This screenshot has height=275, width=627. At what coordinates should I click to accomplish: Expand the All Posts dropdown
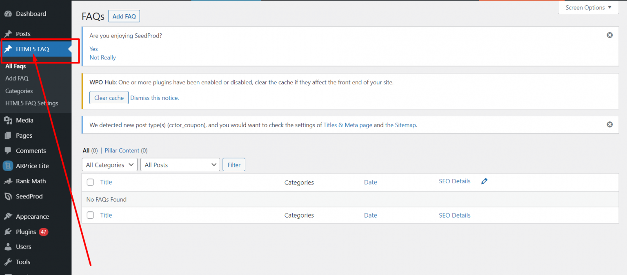180,165
